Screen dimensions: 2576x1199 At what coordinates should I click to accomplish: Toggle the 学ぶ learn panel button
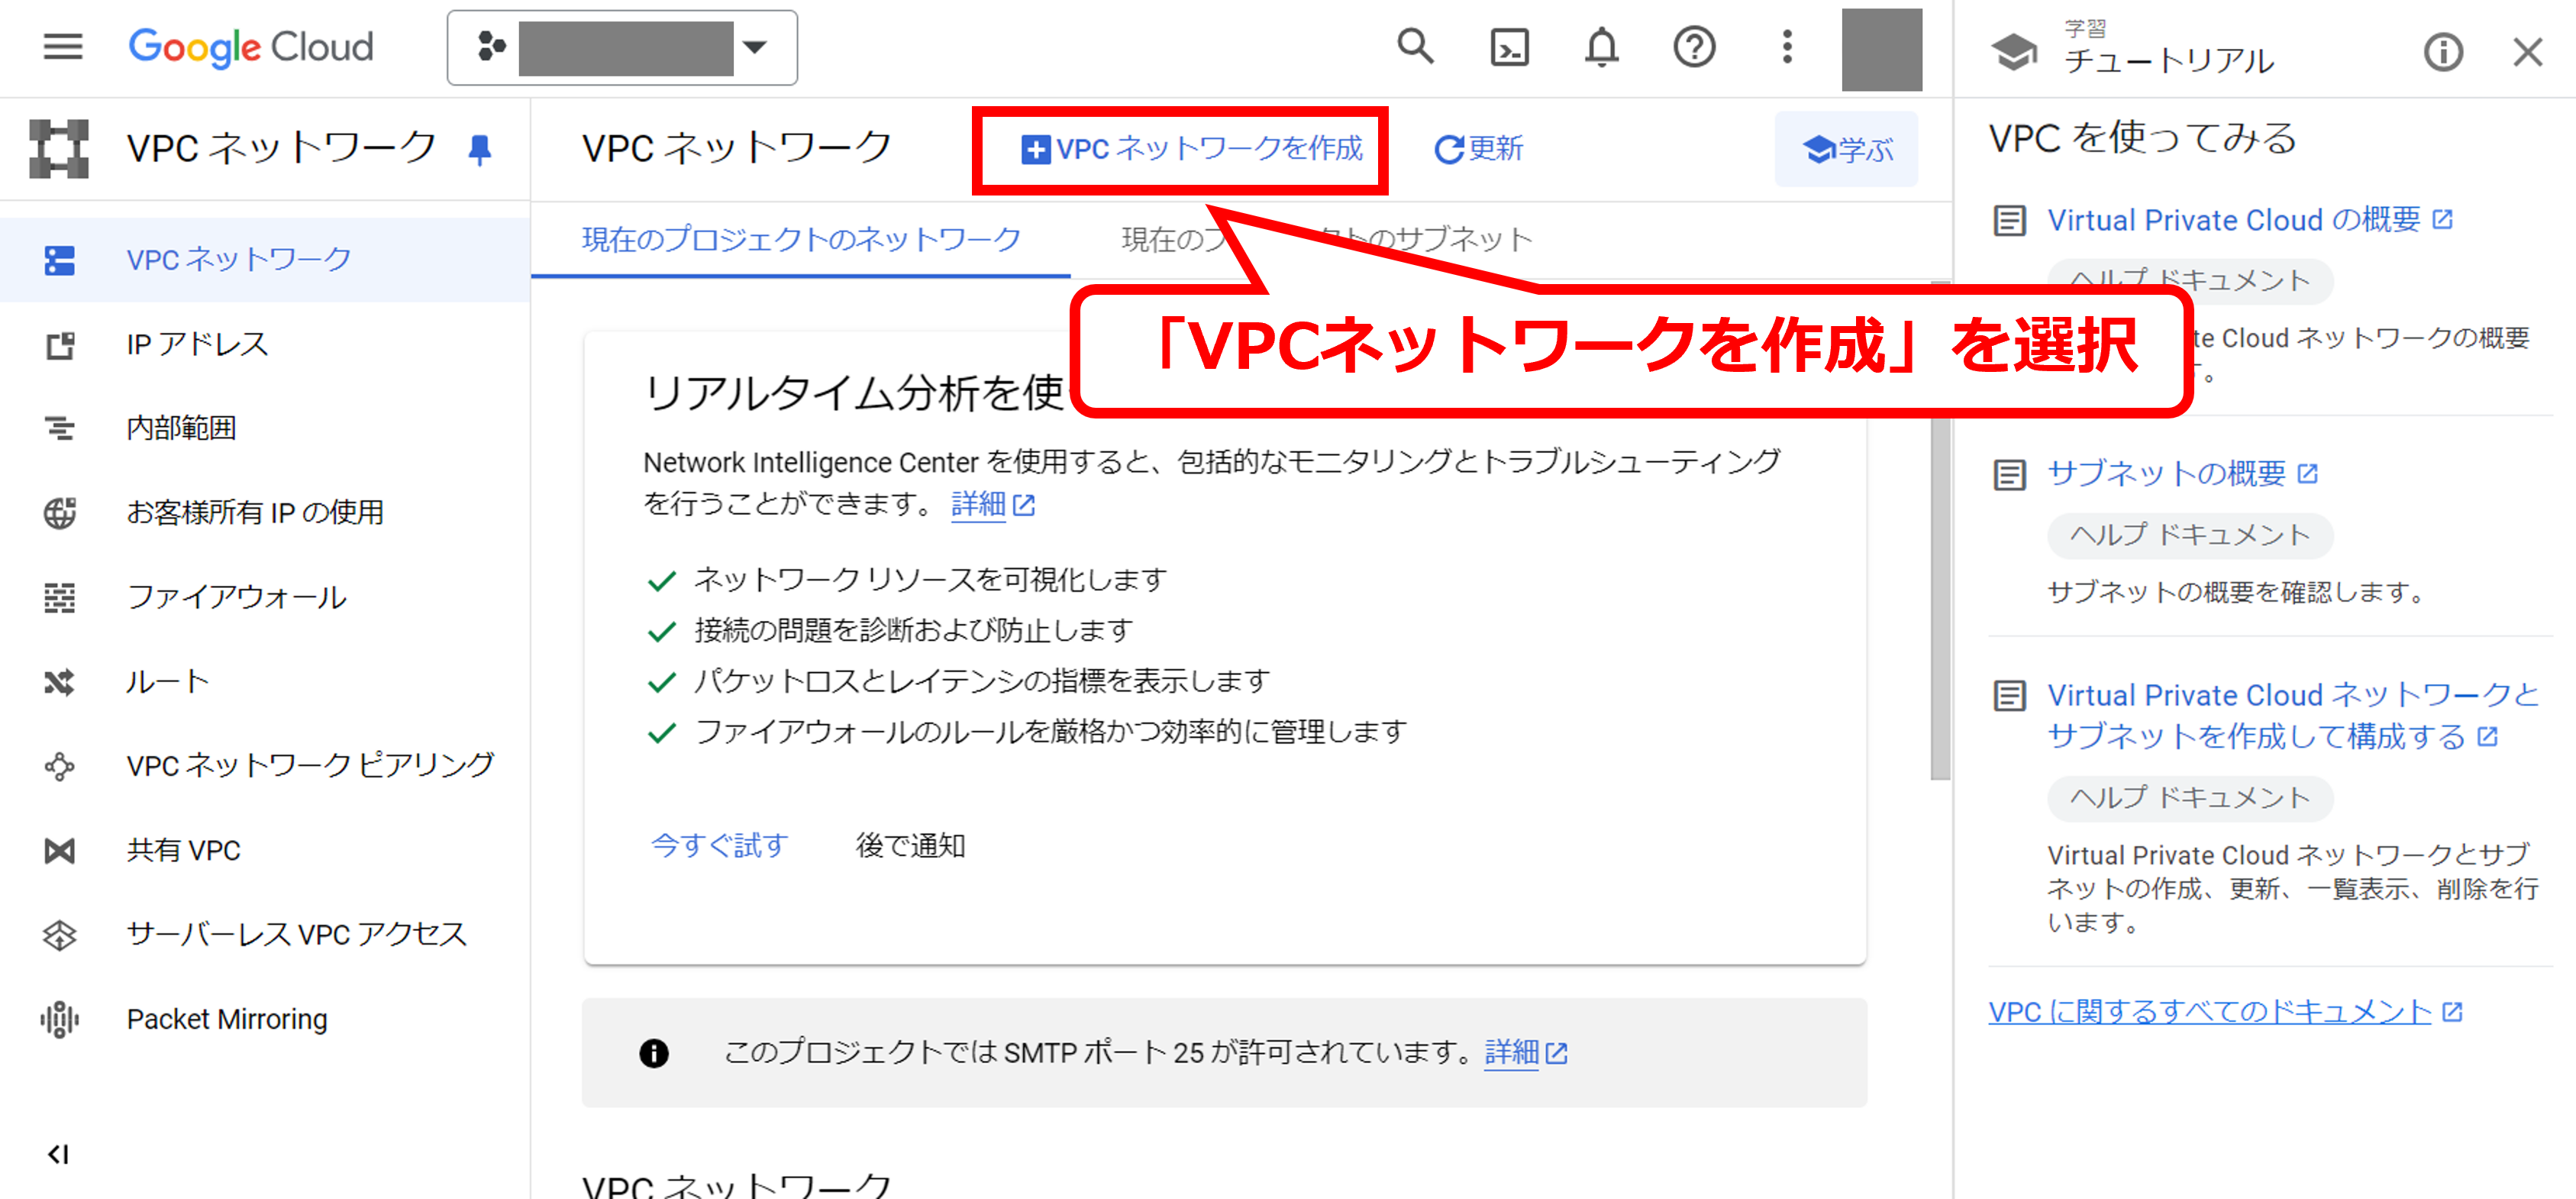(x=1846, y=149)
